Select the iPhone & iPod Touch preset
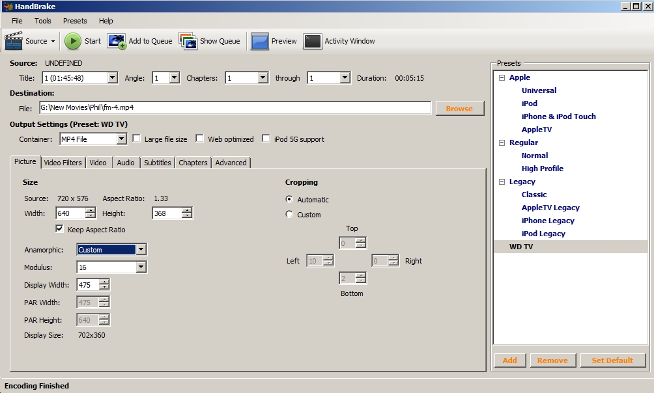This screenshot has width=654, height=393. pyautogui.click(x=558, y=116)
